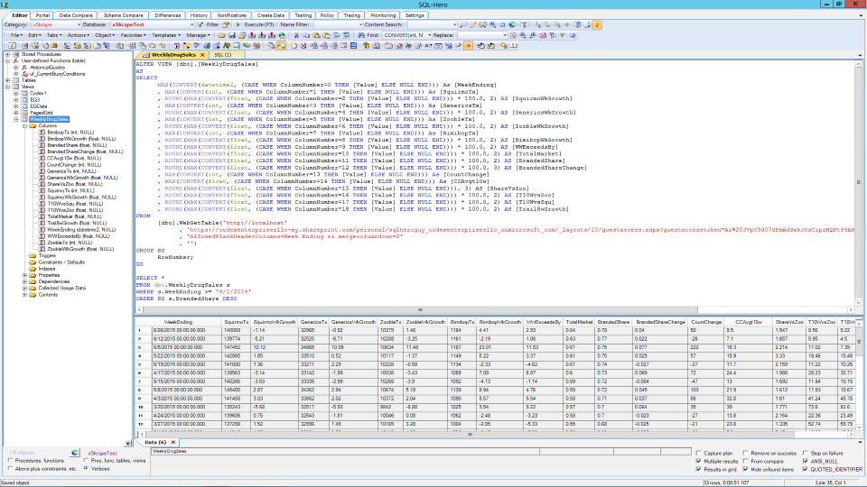867x487 pixels.
Task: Click row 1 WeekEnding cell 6/26/2015
Action: [x=186, y=330]
